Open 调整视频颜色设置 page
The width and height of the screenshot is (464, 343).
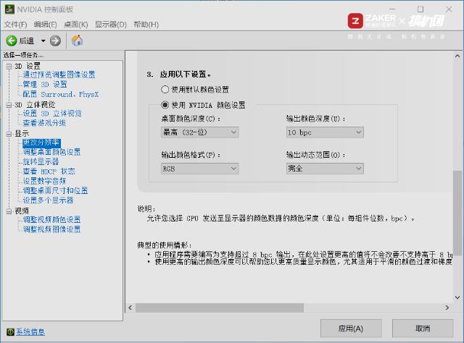(x=51, y=219)
